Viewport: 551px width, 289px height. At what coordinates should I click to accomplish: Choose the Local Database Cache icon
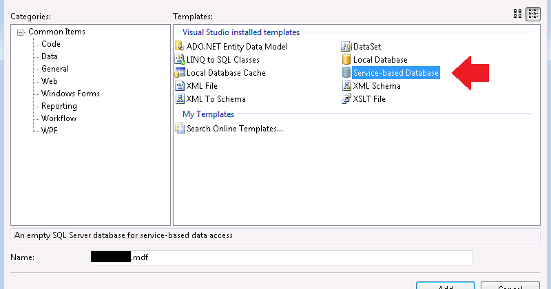click(x=180, y=72)
